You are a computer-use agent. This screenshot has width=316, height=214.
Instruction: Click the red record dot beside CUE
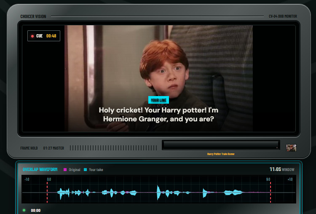coord(32,36)
